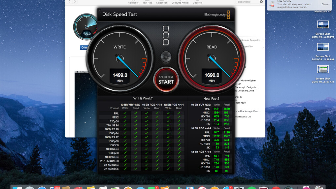
Task: Click the 1080p23.98 format row
Action: coord(141,129)
